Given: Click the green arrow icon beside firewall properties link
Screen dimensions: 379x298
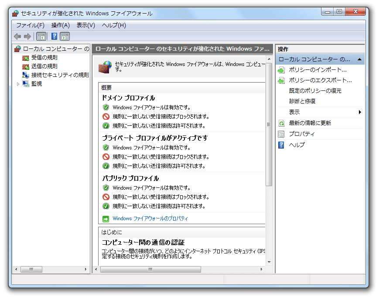Looking at the screenshot, I should tap(106, 219).
